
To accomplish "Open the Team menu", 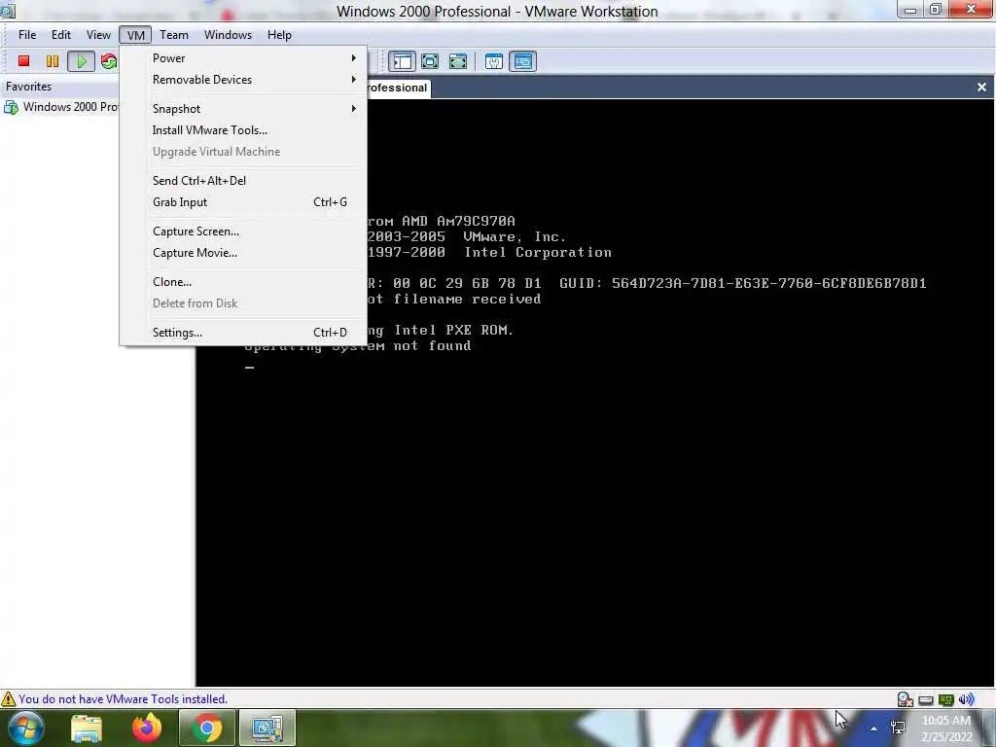I will (174, 35).
